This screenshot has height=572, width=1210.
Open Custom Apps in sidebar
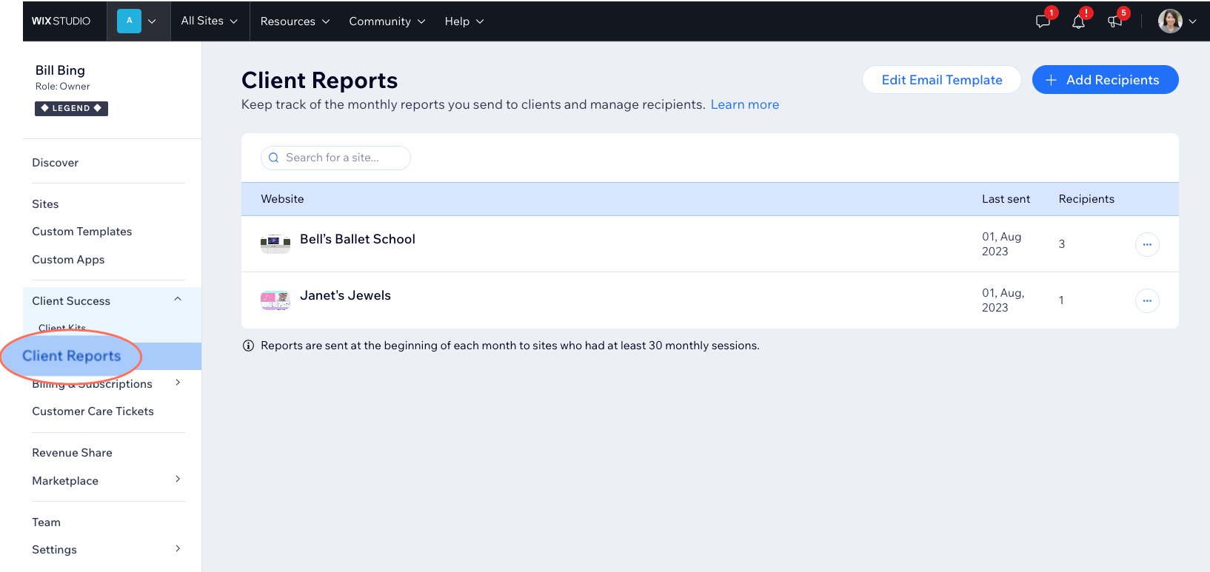68,260
